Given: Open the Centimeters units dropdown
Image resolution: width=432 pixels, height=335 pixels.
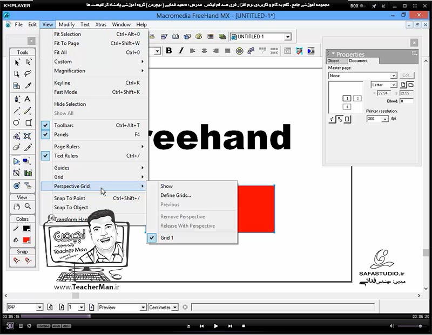Looking at the screenshot, I should click(x=175, y=307).
